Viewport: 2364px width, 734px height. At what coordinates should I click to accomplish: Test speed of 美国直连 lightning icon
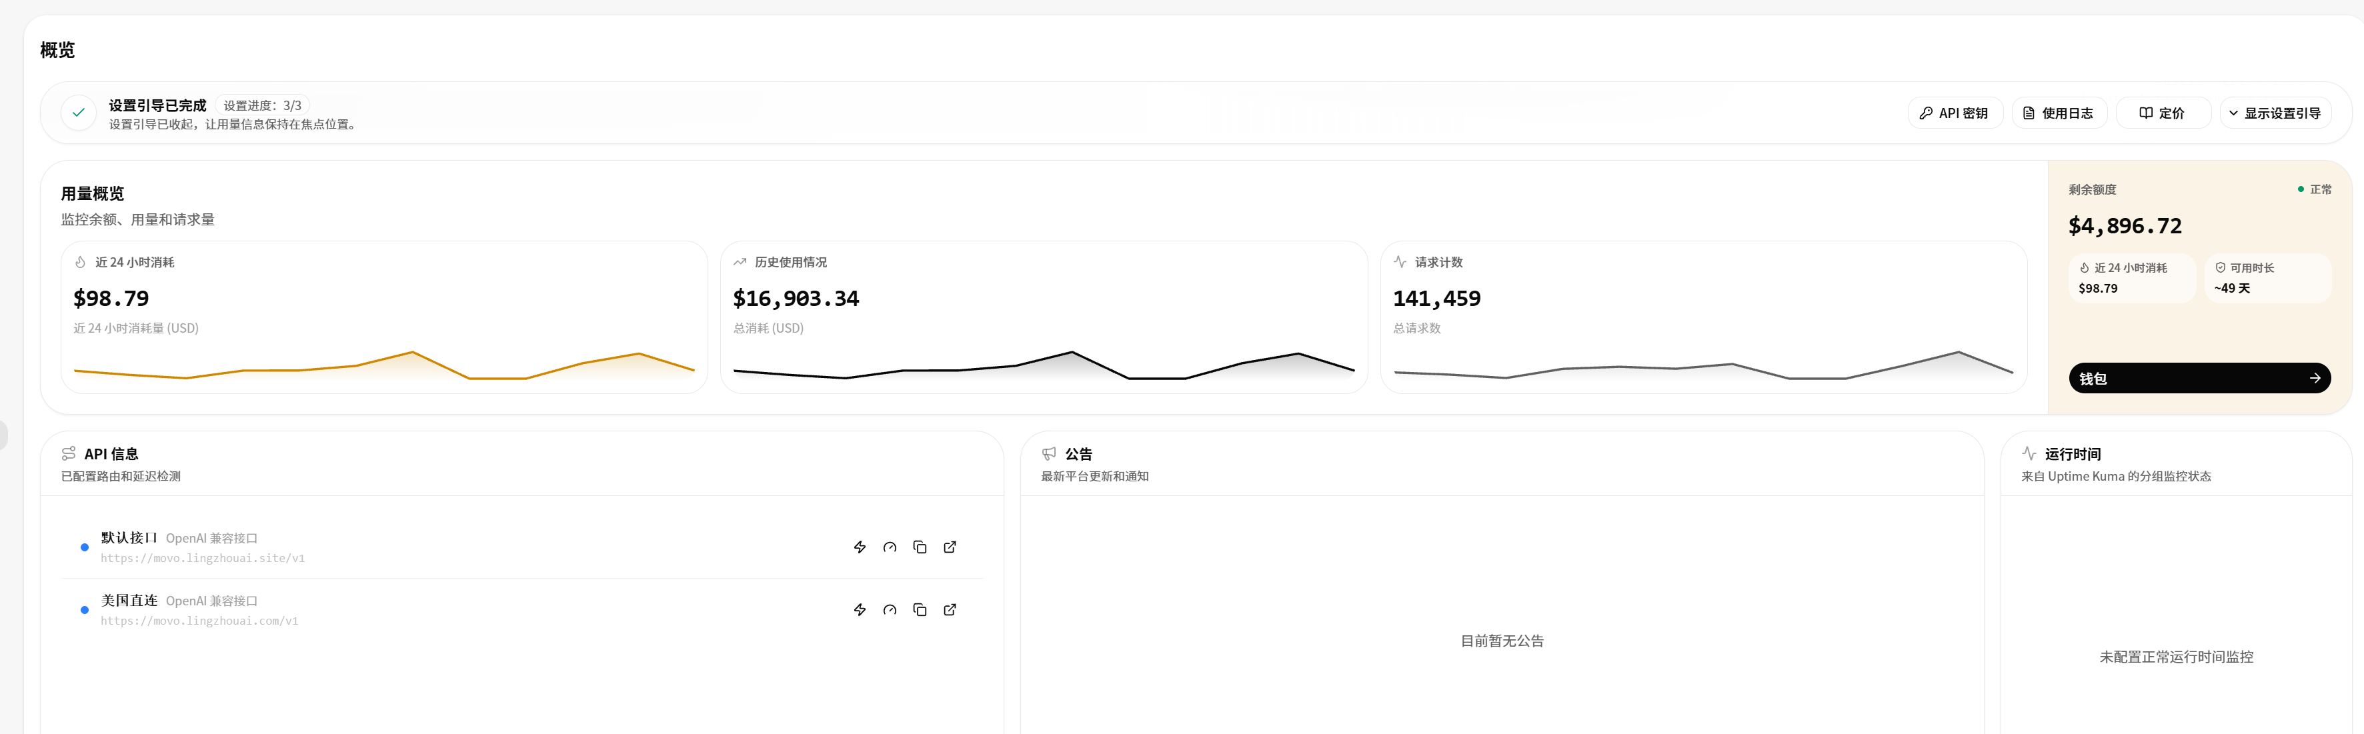860,609
